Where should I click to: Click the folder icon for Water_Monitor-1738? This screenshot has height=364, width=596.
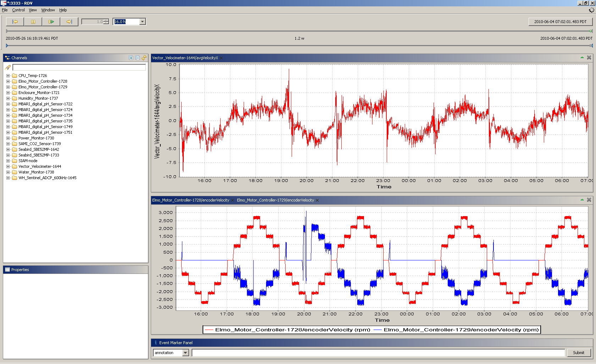coord(15,172)
